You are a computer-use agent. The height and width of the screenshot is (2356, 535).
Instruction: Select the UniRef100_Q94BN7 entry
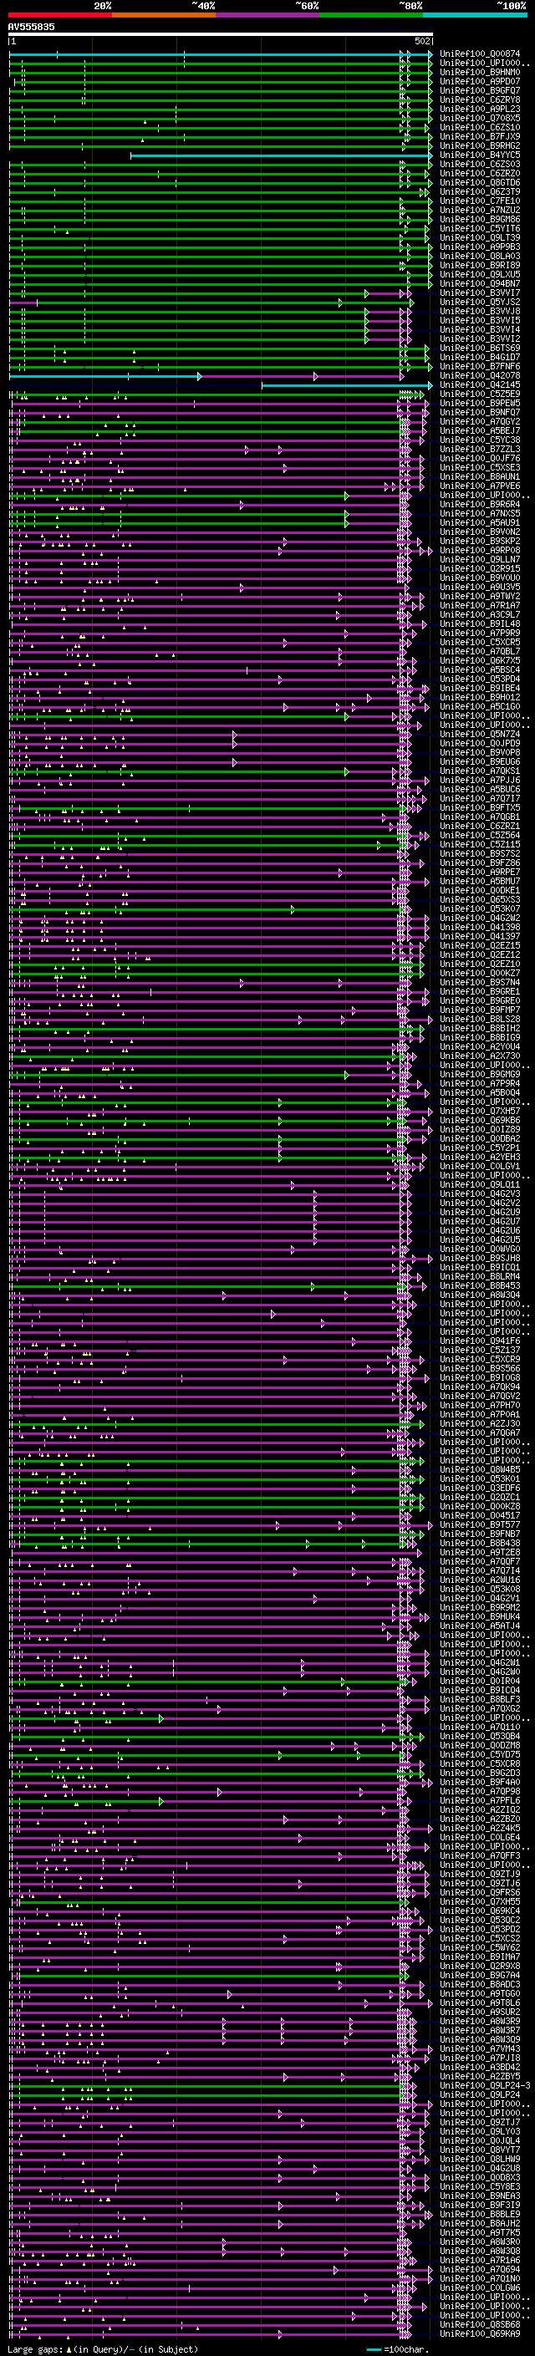[x=480, y=283]
